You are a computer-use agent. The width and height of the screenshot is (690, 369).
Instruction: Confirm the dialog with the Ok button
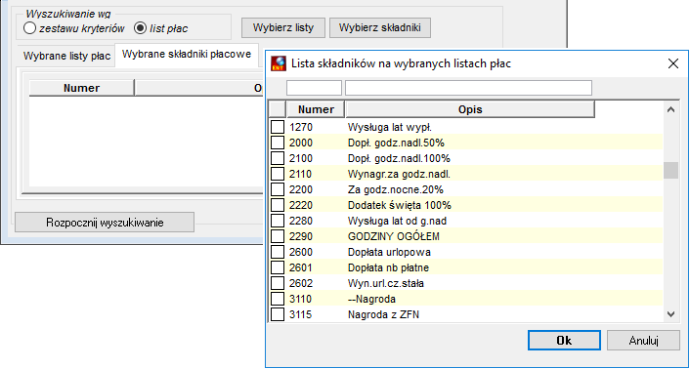[564, 341]
